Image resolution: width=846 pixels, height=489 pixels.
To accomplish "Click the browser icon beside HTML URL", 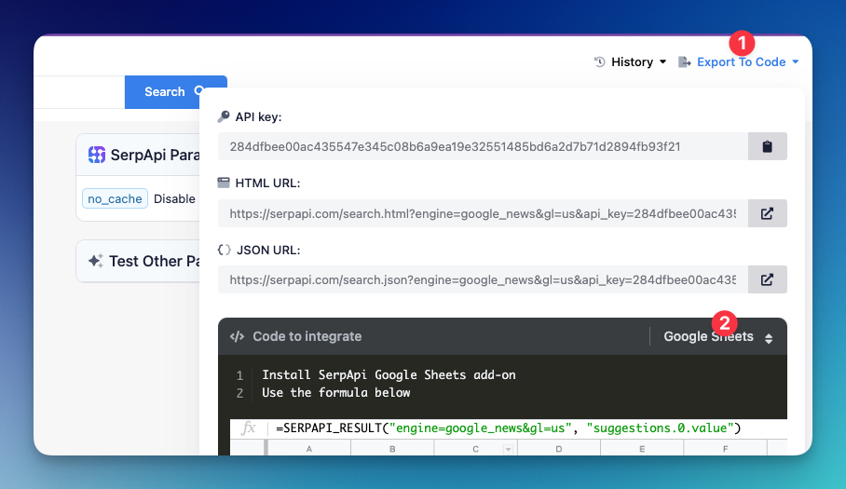I will [x=224, y=183].
